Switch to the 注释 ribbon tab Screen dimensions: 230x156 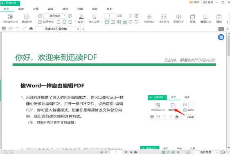point(36,9)
